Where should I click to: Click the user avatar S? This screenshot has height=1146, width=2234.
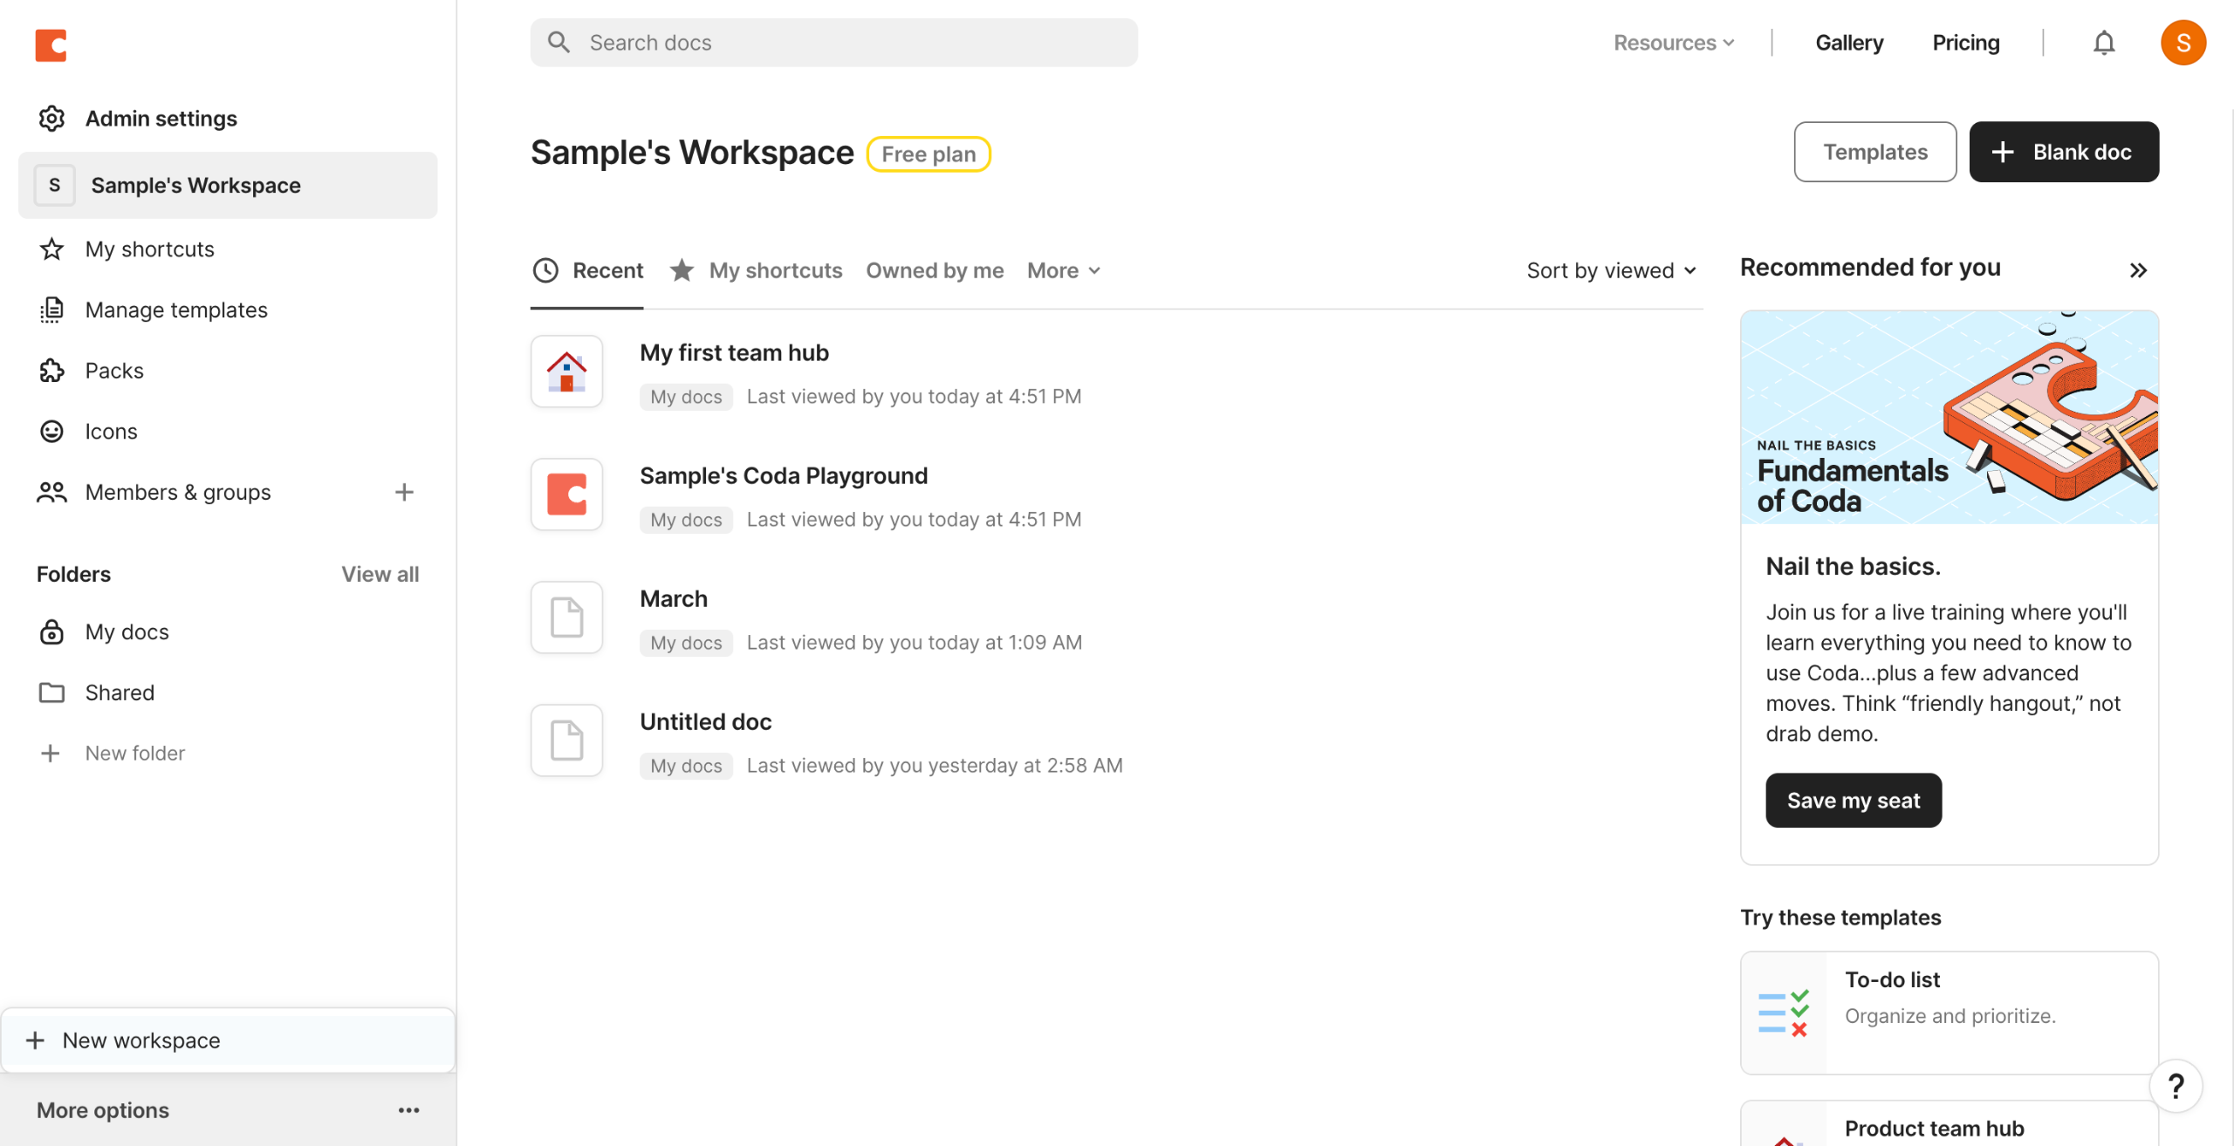click(2183, 43)
